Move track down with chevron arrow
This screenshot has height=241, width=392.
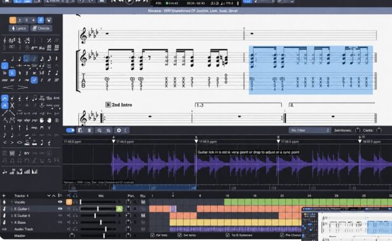49,195
